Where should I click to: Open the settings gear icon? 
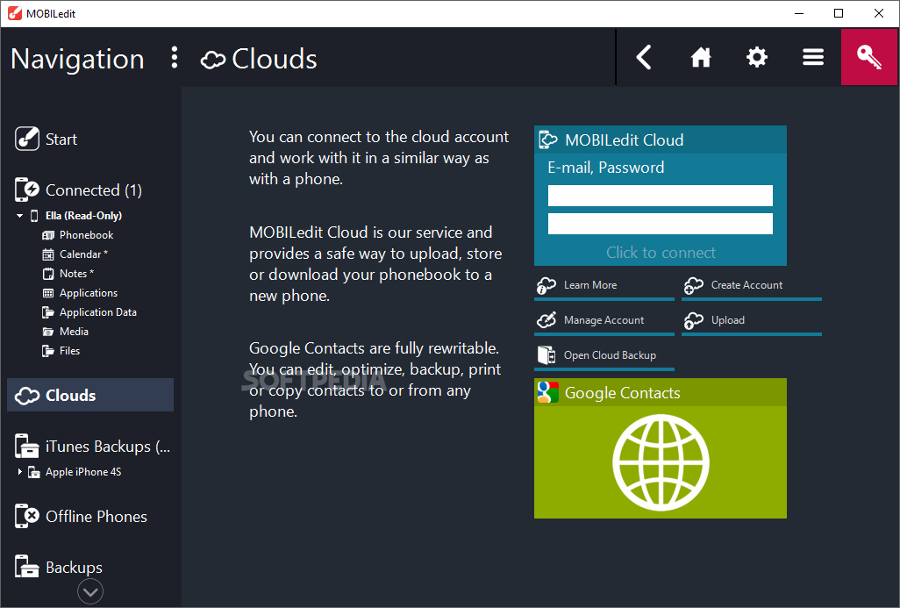tap(756, 57)
